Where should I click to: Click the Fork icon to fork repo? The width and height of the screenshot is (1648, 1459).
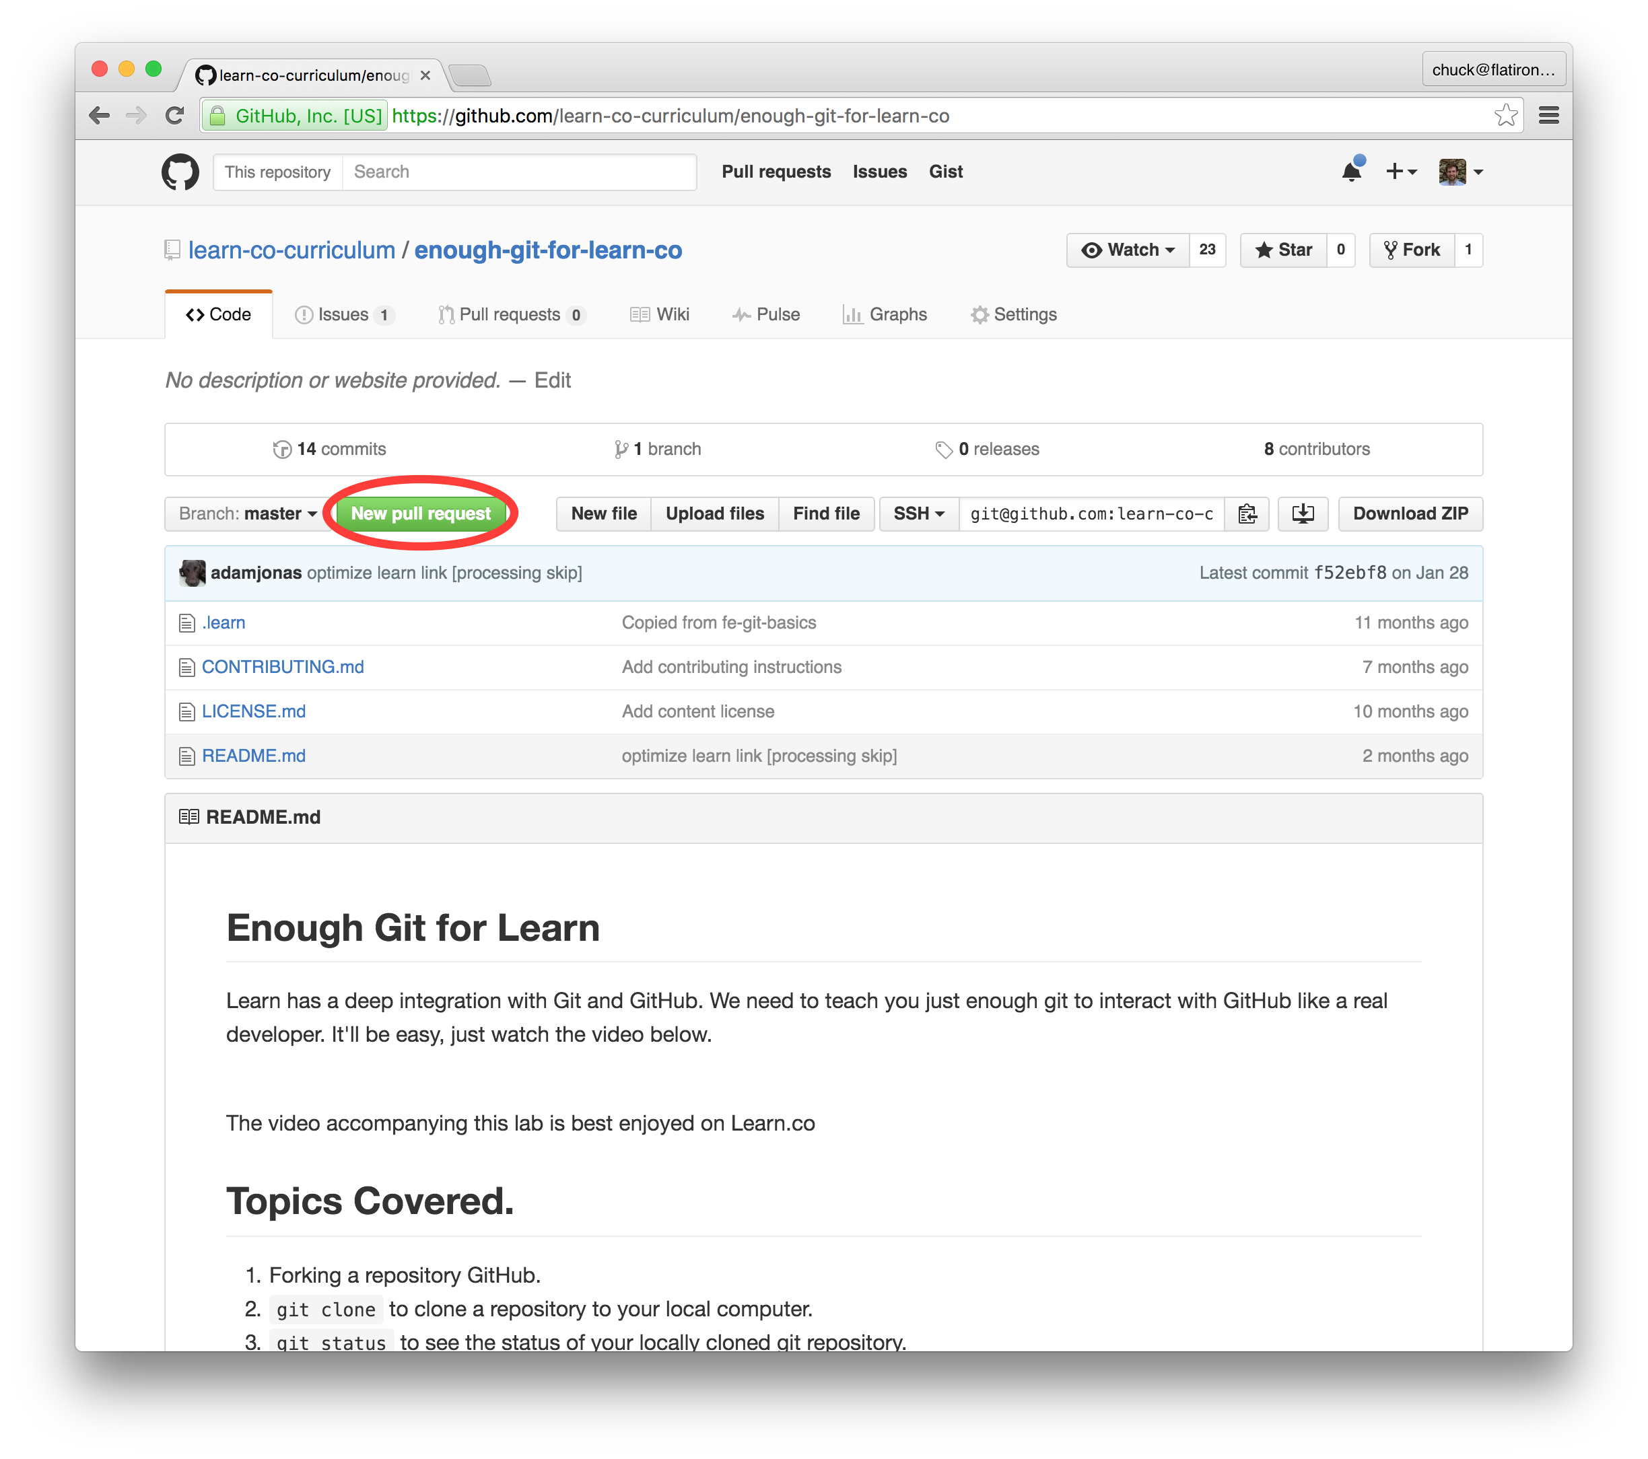click(x=1410, y=249)
